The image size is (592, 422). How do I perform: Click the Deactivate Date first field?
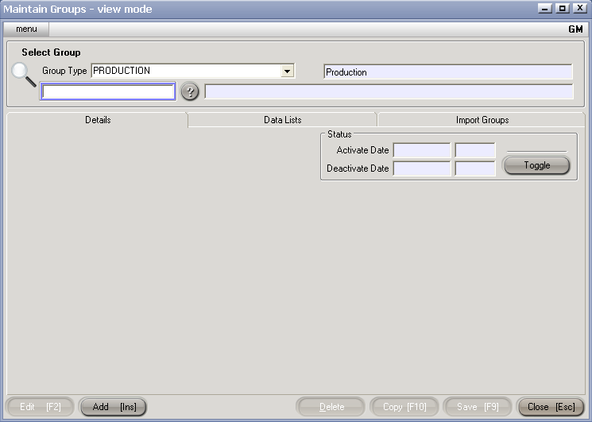422,168
